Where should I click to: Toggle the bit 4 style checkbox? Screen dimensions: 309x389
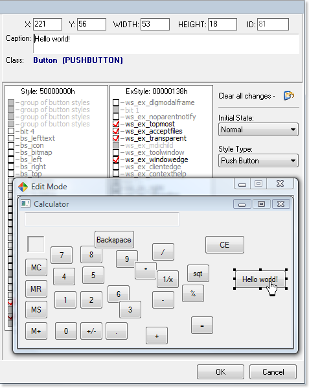11,131
